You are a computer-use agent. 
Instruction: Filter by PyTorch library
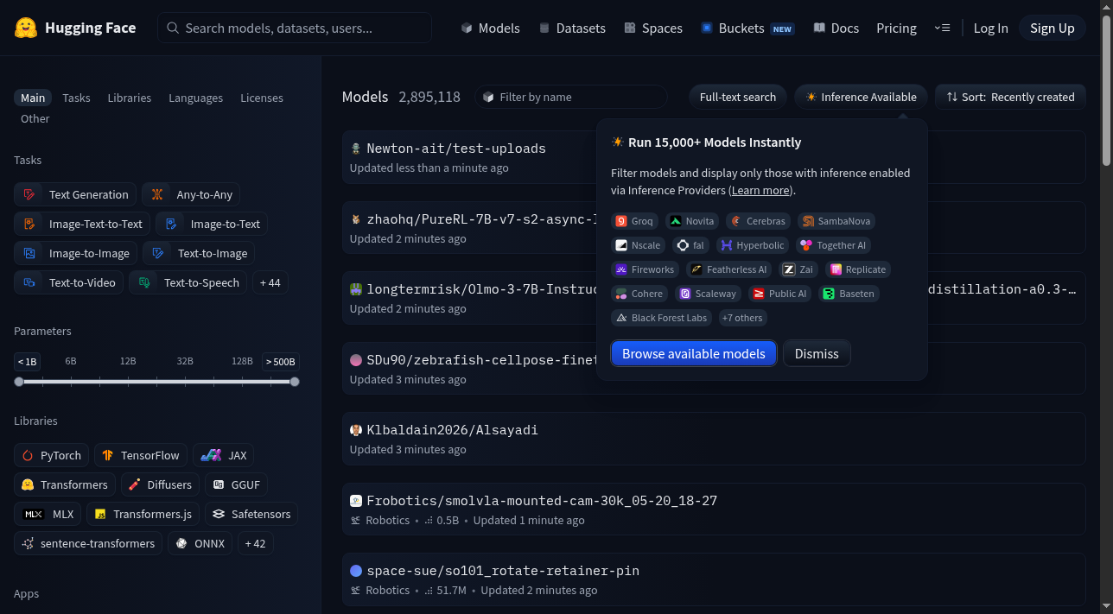pyautogui.click(x=51, y=455)
